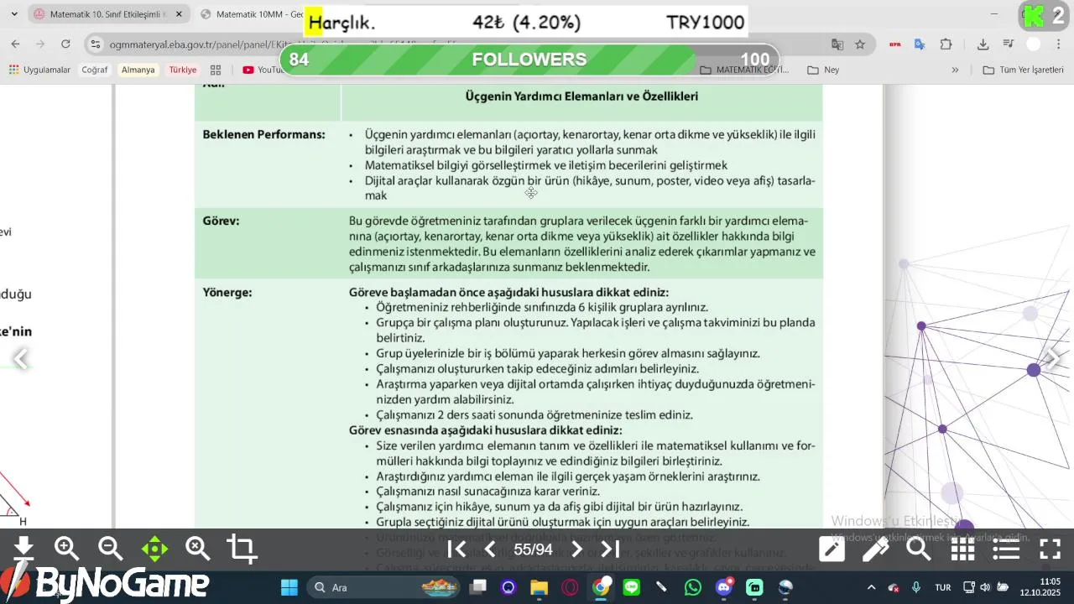Open the Opera browser taskbar icon
Viewport: 1074px width, 604px height.
point(570,587)
